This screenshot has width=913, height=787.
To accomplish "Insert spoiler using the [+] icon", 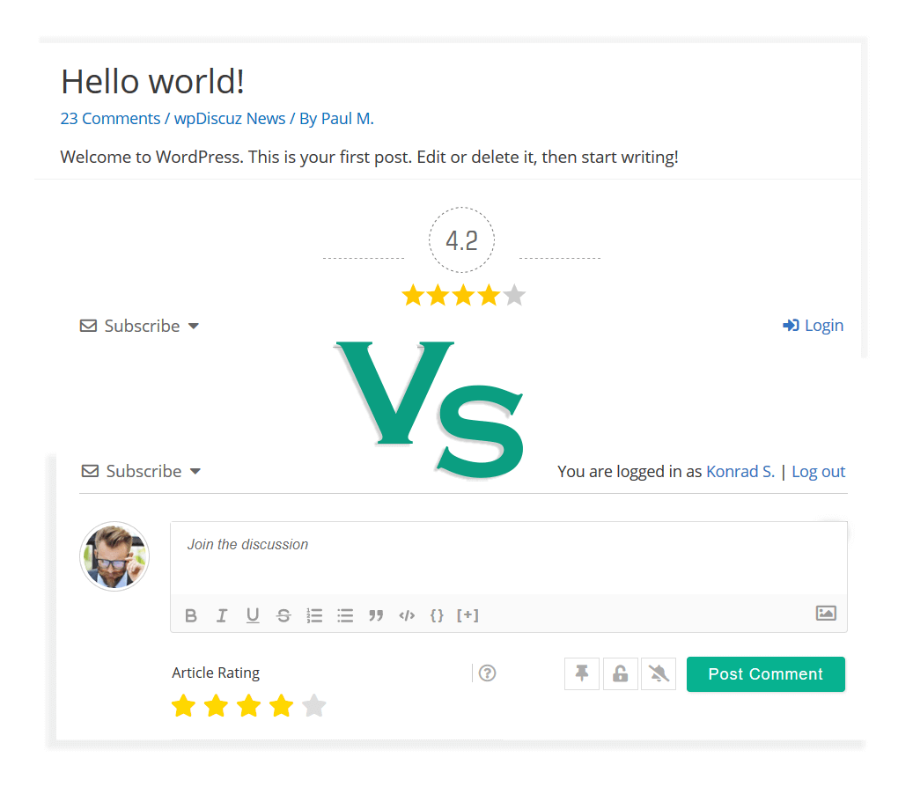I will (468, 615).
